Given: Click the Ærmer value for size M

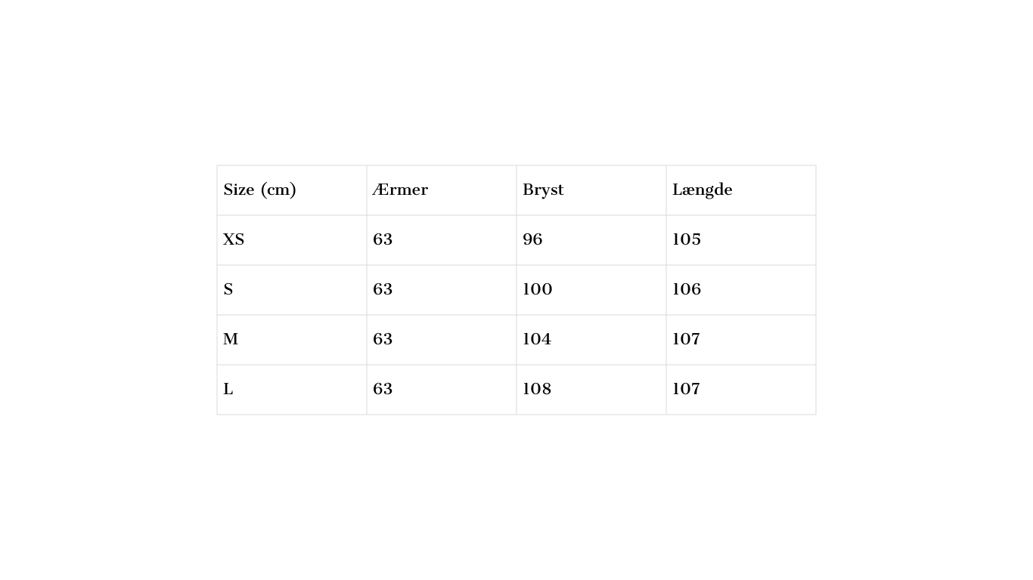Looking at the screenshot, I should click(x=383, y=340).
